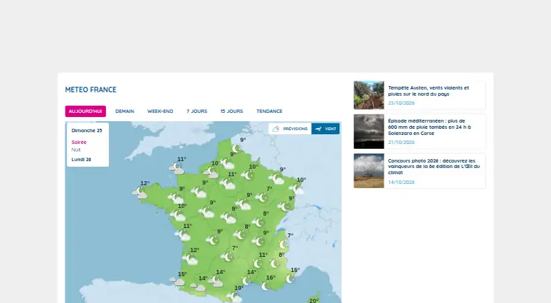Click the wind icon on Vent button
The width and height of the screenshot is (551, 303).
[x=318, y=129]
